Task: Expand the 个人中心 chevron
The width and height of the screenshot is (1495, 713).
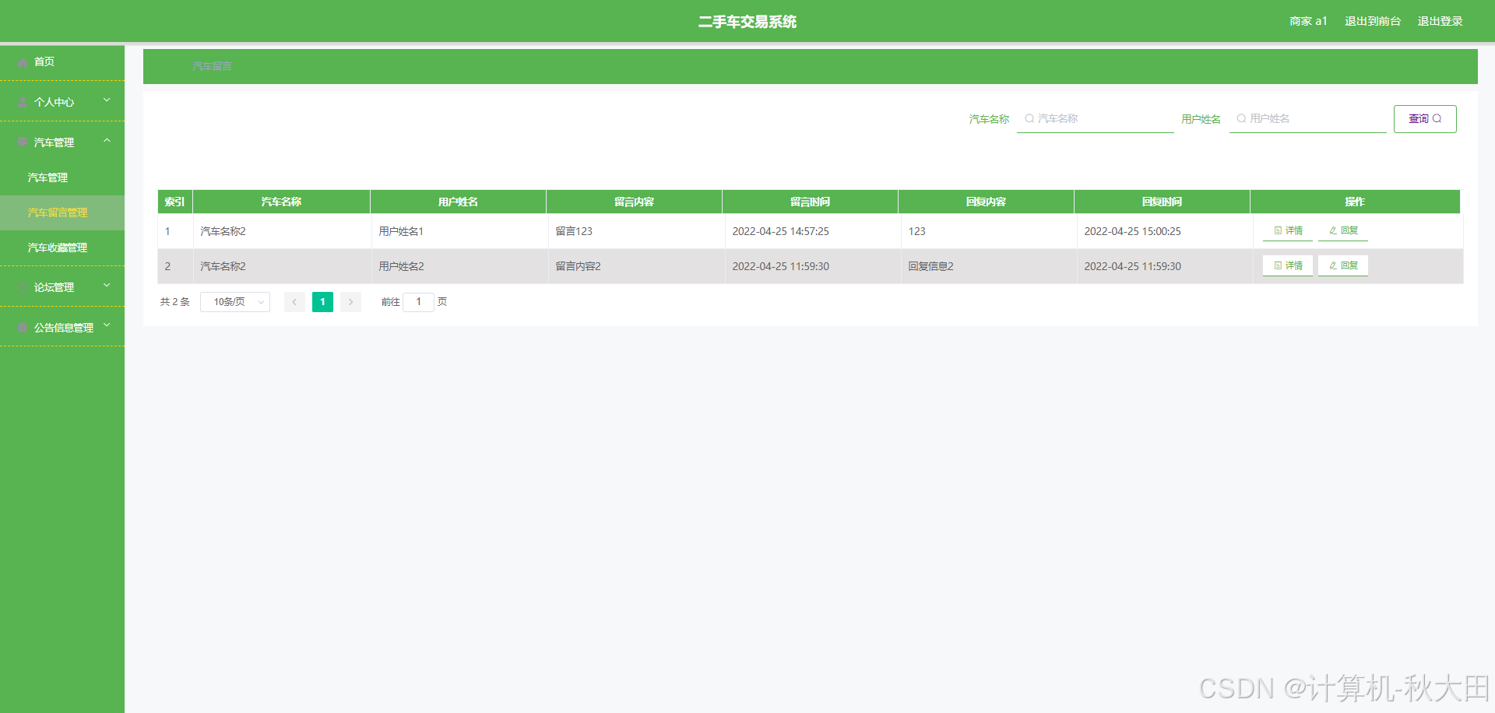Action: point(107,100)
